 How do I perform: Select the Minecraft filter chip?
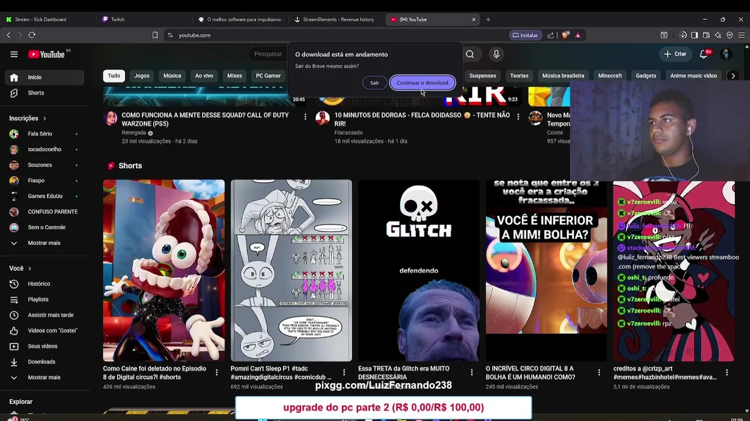click(x=610, y=75)
